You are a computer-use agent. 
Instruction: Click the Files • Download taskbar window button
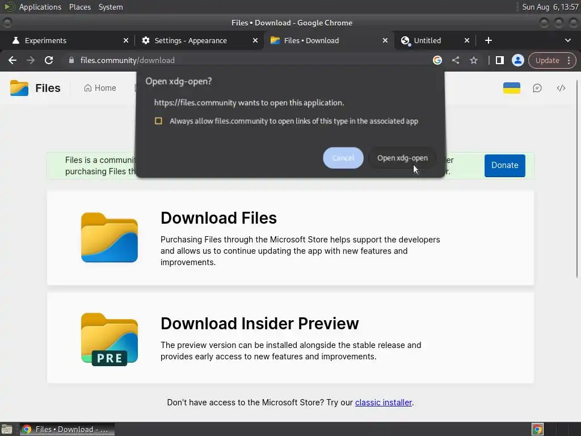[x=67, y=429]
